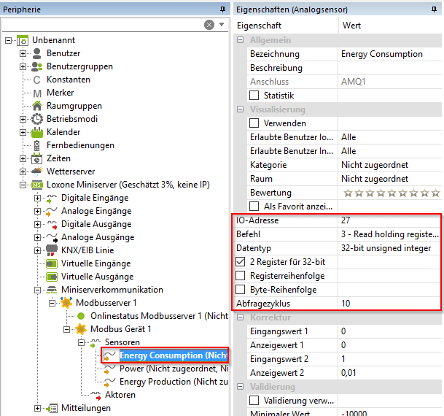Click the Digitale Eingänge icon
Viewport: 444px width, 416px height.
[51, 198]
